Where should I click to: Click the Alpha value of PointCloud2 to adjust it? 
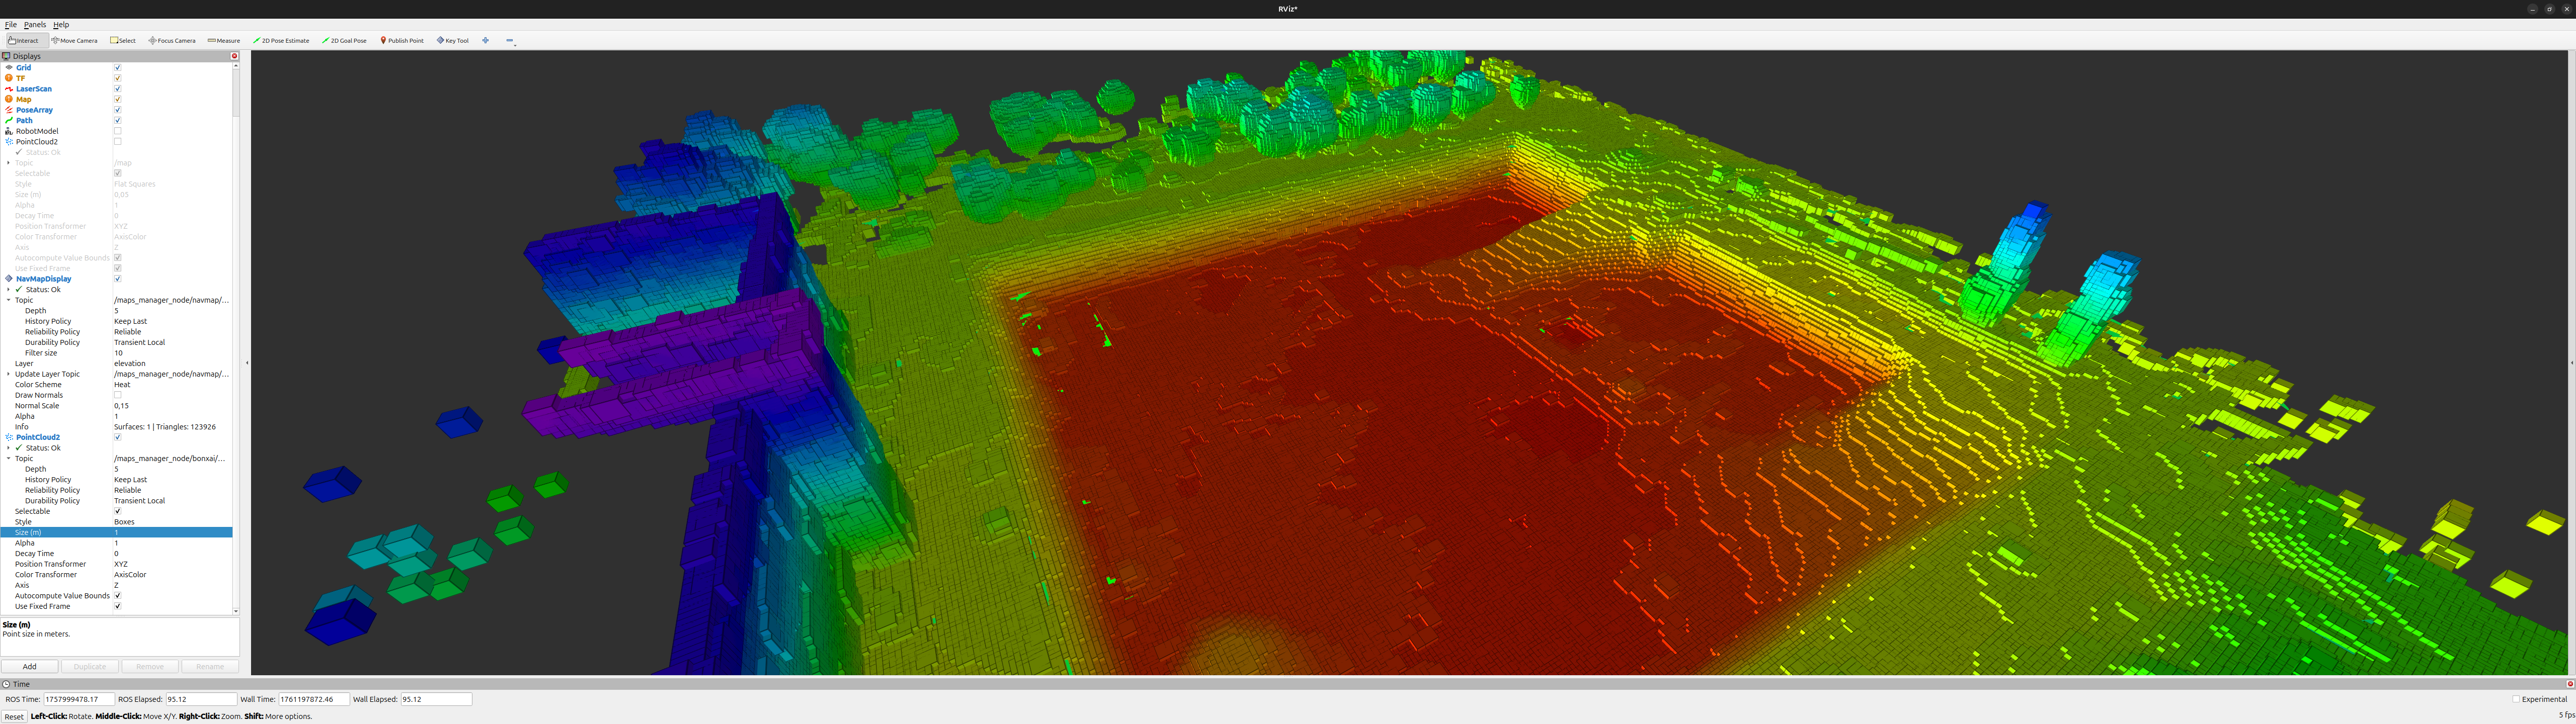pos(117,542)
